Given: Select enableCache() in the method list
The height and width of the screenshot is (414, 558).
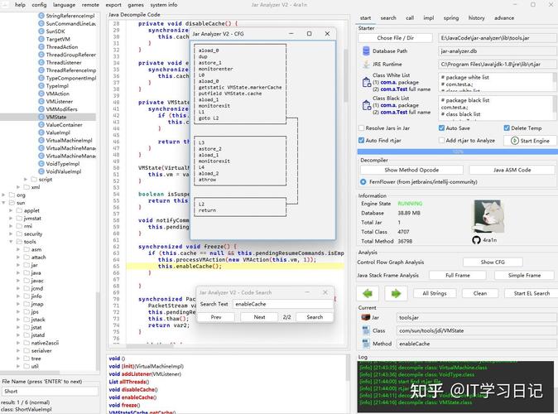Looking at the screenshot, I should [x=132, y=397].
